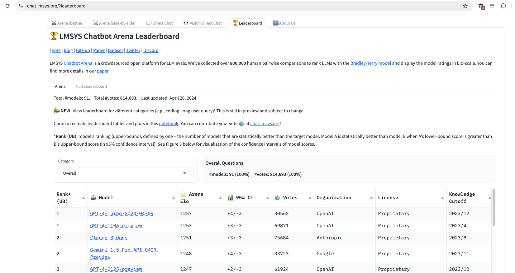The height and width of the screenshot is (273, 515).
Task: Expand the Category dropdown showing Overall
Action: tap(126, 173)
